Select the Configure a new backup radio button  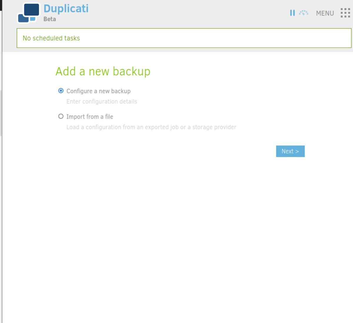click(61, 91)
